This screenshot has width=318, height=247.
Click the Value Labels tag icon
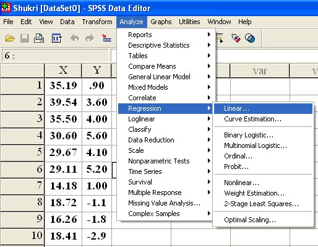click(x=236, y=38)
